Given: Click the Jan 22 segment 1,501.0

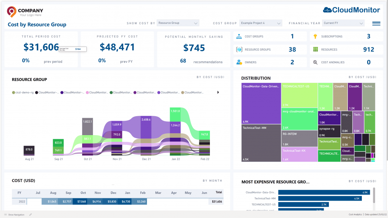Looking at the screenshot, I should tap(175, 114).
